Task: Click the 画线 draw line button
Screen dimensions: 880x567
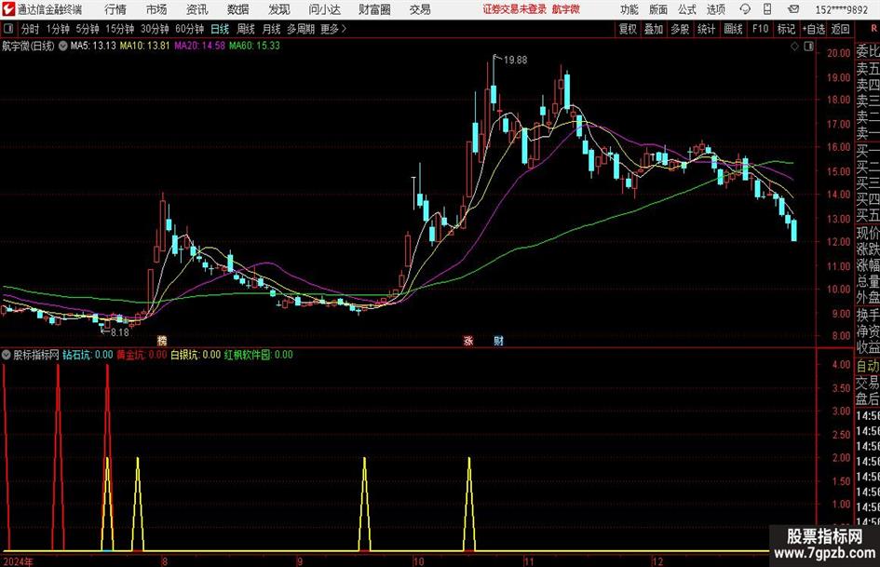Action: [x=733, y=29]
